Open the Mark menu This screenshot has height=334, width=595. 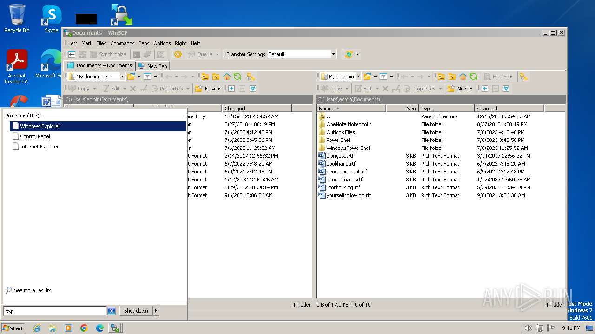pyautogui.click(x=87, y=43)
